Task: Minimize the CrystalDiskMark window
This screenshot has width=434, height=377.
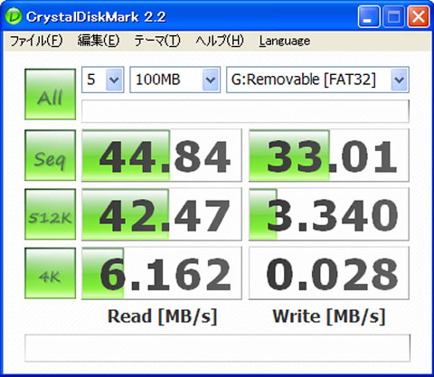Action: click(x=369, y=17)
